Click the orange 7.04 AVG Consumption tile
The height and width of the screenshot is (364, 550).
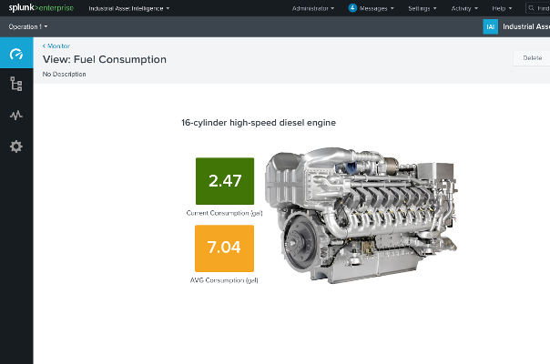click(x=225, y=248)
